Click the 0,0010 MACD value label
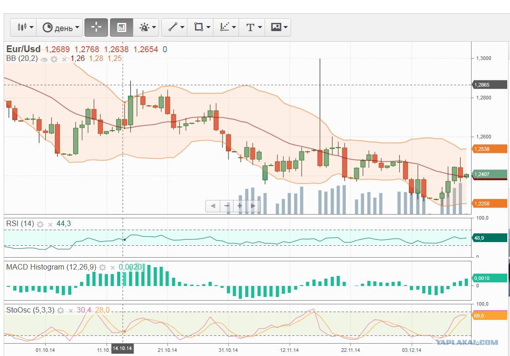The height and width of the screenshot is (356, 510). click(x=489, y=278)
